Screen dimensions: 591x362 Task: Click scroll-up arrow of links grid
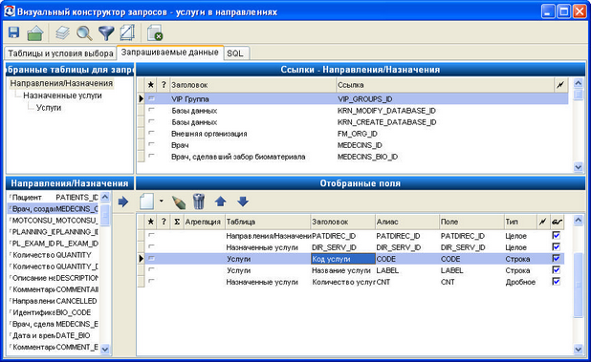pos(579,83)
